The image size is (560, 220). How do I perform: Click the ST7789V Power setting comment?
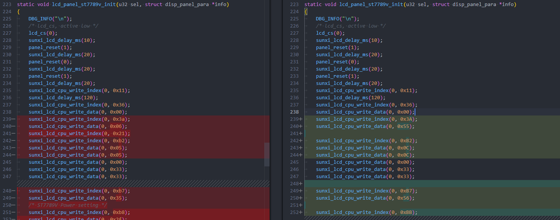(68, 205)
